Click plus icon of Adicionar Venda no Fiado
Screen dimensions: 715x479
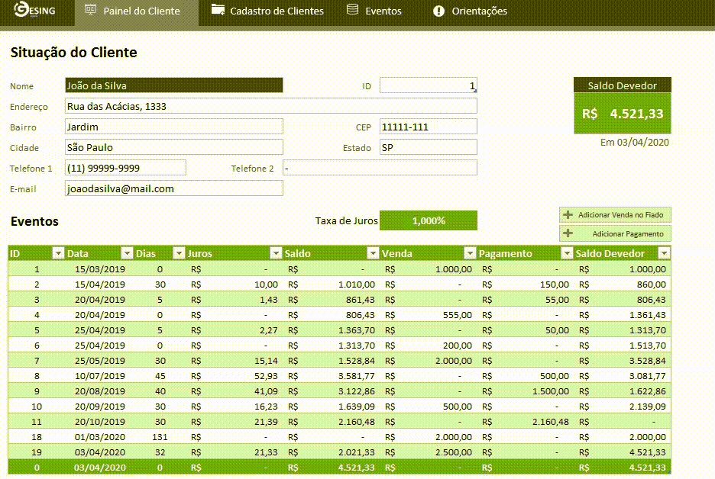pos(568,214)
